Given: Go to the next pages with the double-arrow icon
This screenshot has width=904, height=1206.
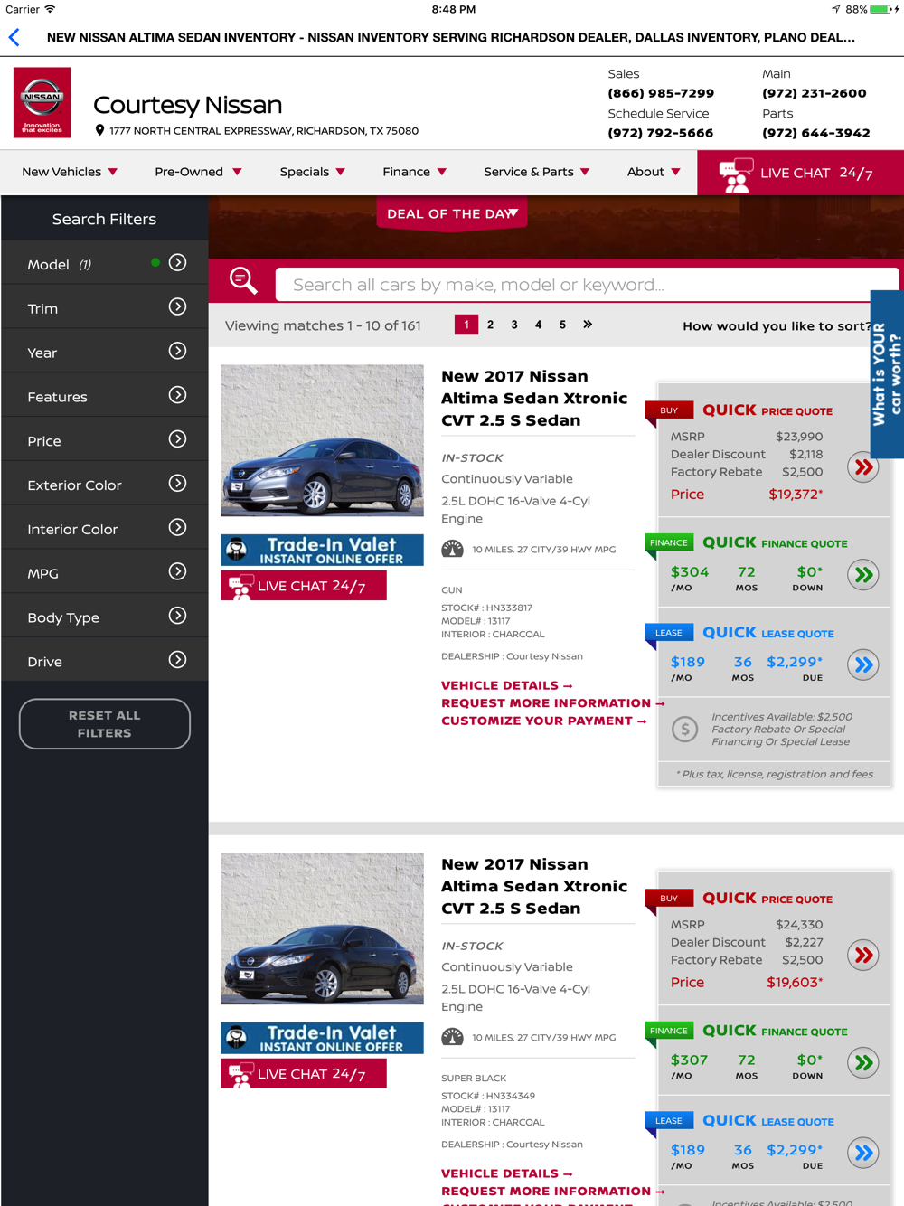Looking at the screenshot, I should point(588,324).
